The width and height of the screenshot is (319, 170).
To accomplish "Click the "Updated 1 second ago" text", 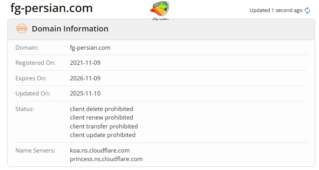I will [276, 10].
